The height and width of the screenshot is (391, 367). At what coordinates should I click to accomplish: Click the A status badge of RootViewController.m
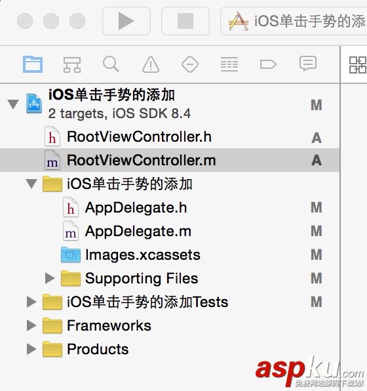(x=317, y=160)
